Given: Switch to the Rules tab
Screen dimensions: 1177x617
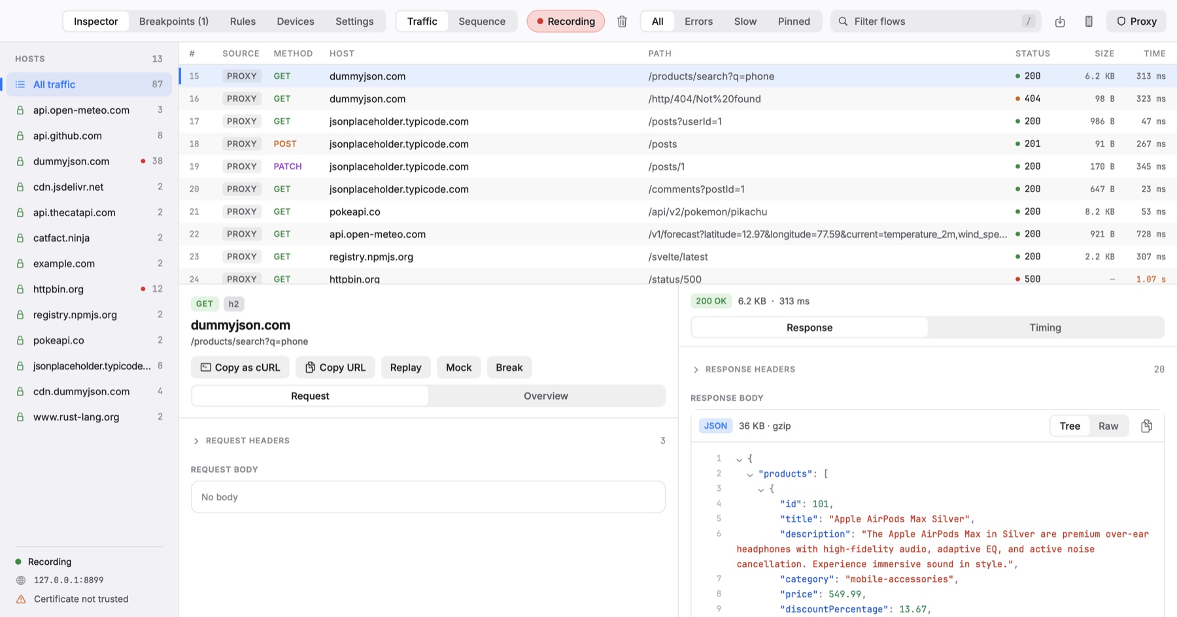Looking at the screenshot, I should pyautogui.click(x=243, y=22).
